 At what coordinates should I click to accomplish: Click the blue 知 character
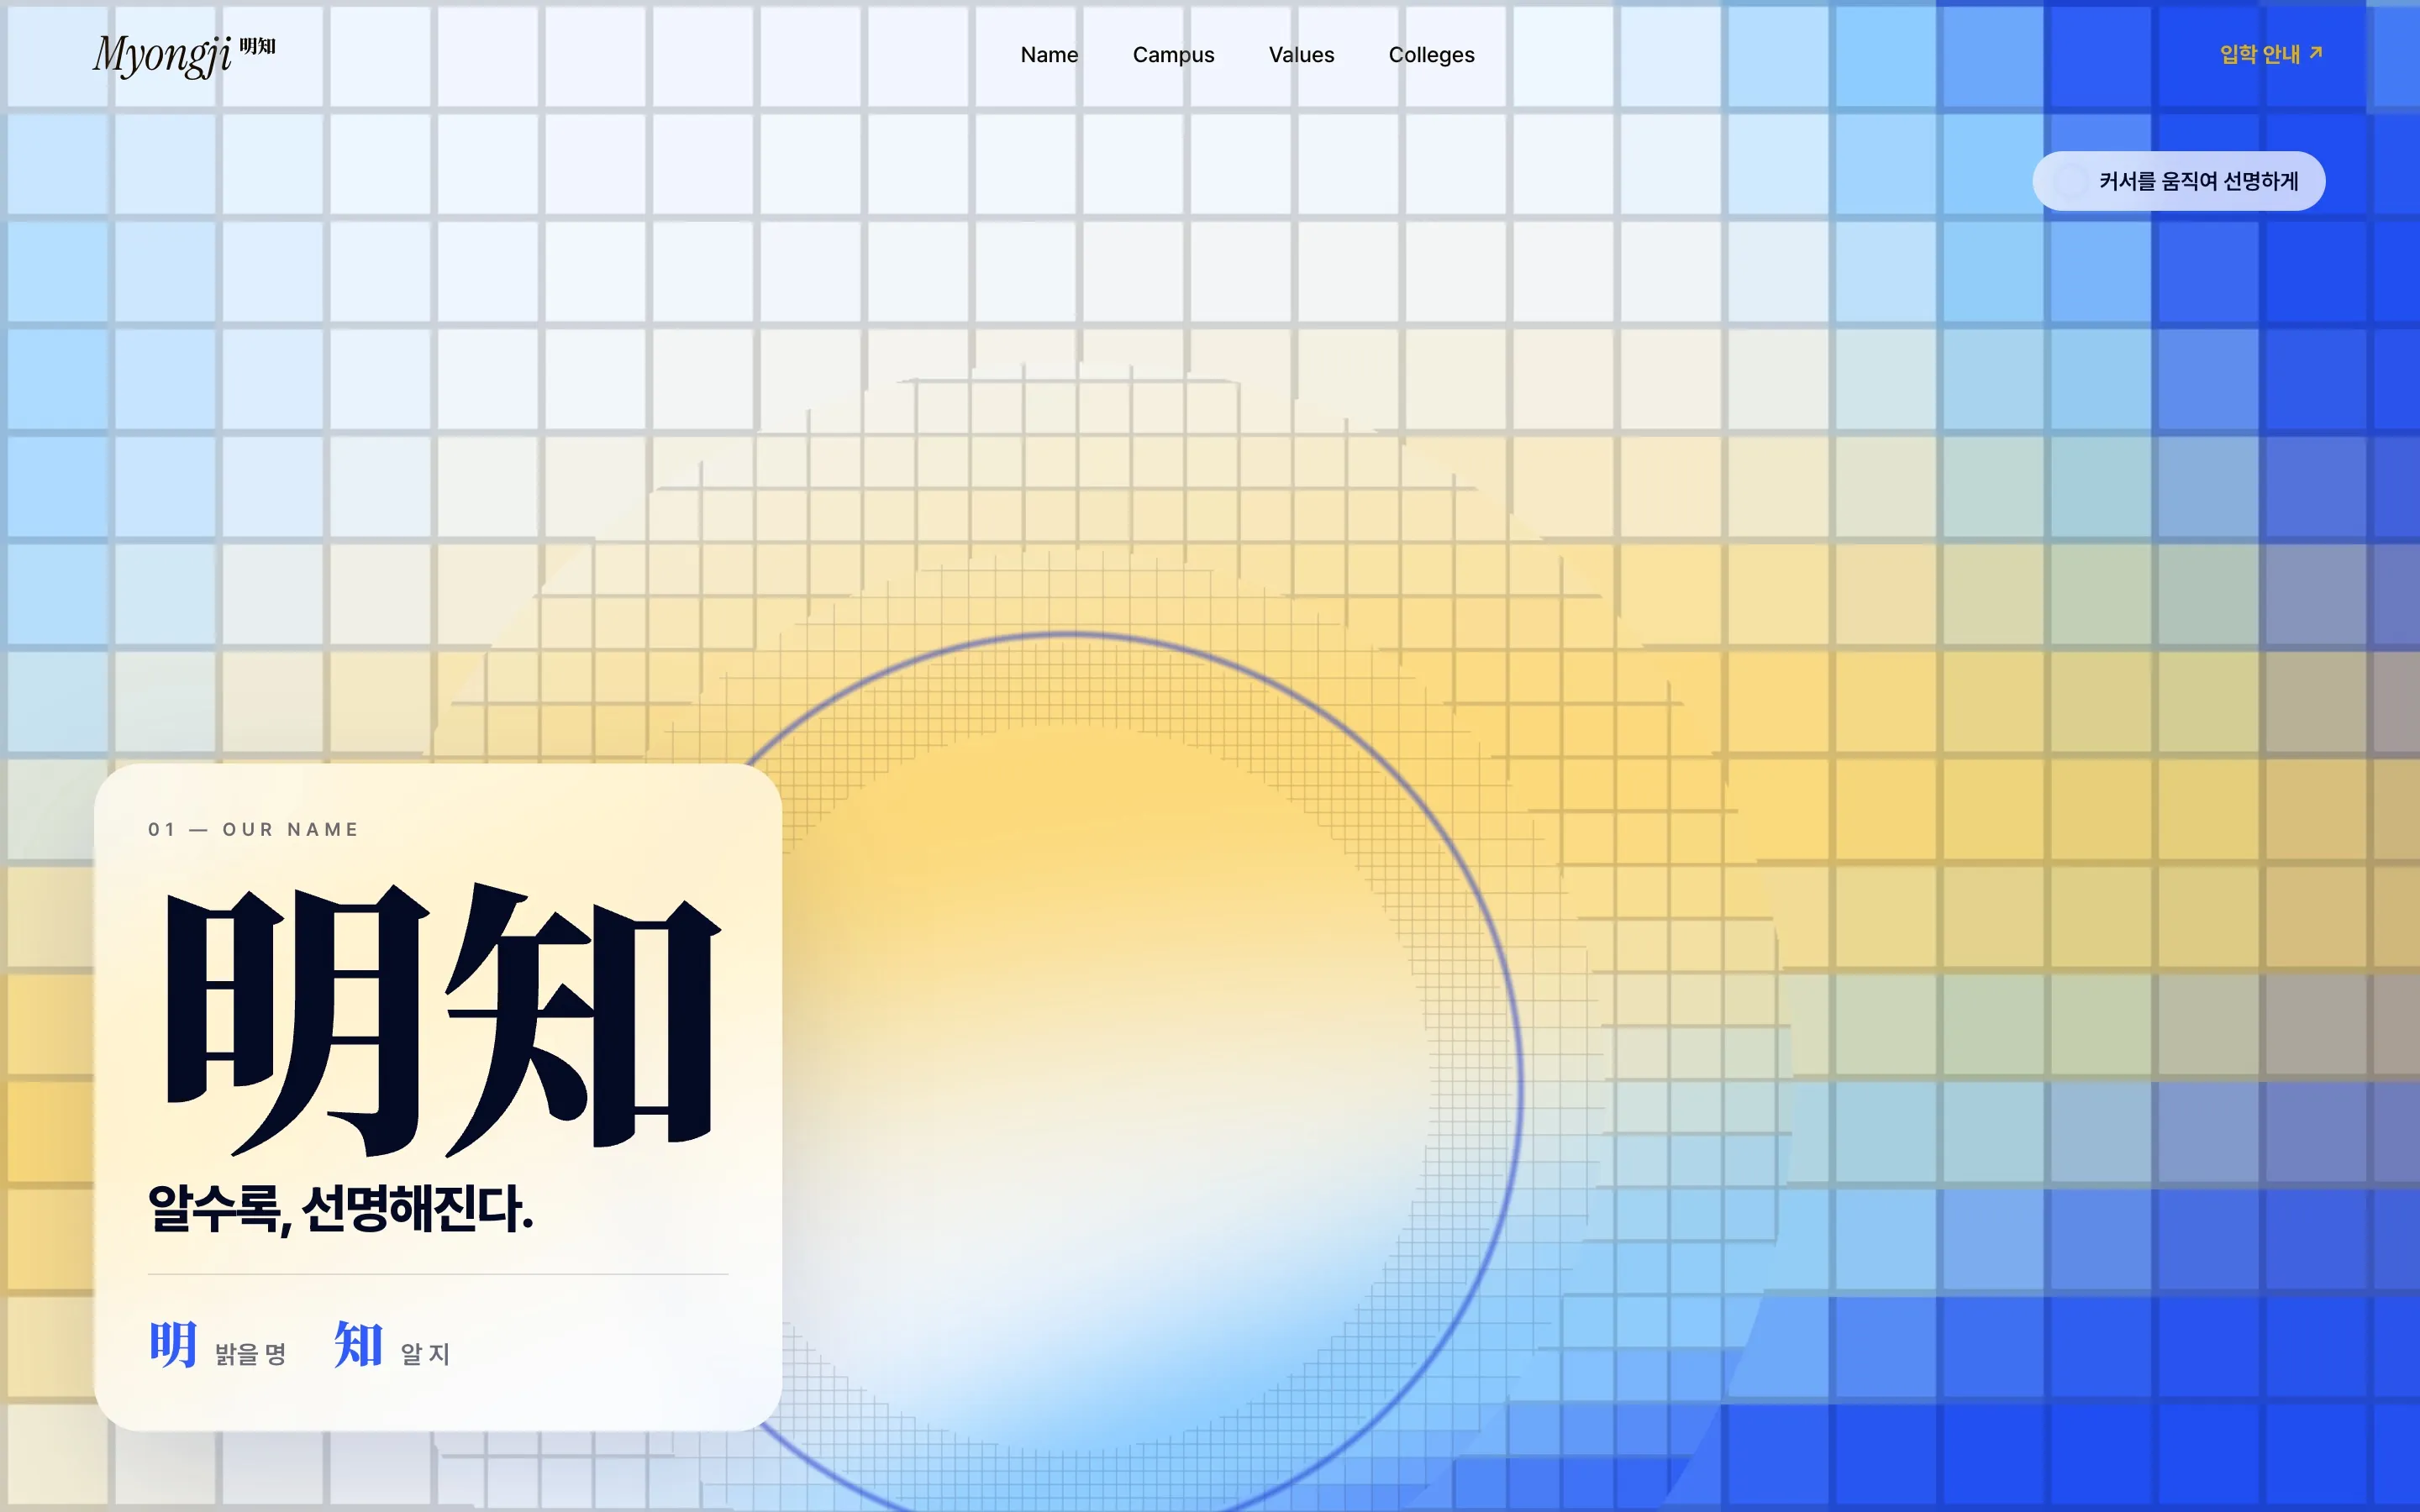[x=358, y=1344]
